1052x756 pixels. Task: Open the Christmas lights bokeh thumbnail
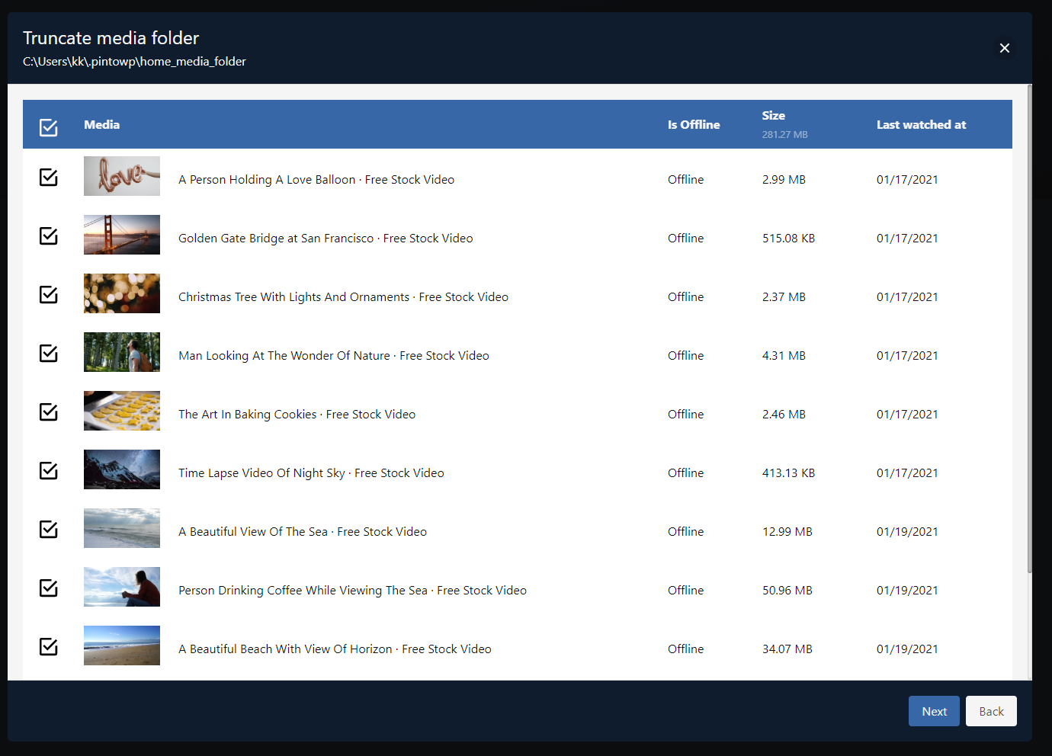pos(122,293)
